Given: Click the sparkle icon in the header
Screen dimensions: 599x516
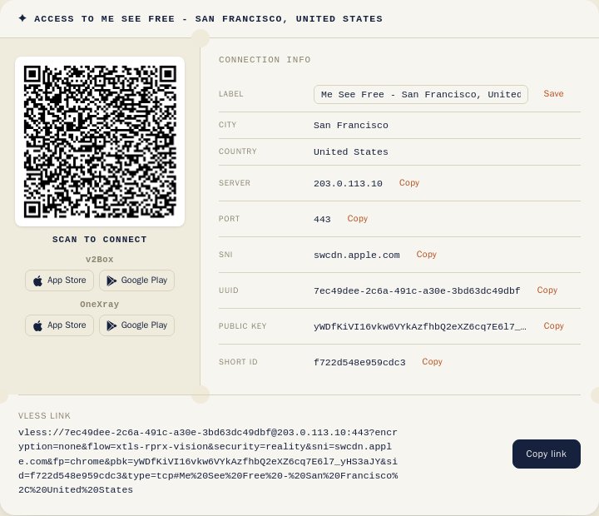Looking at the screenshot, I should [22, 18].
